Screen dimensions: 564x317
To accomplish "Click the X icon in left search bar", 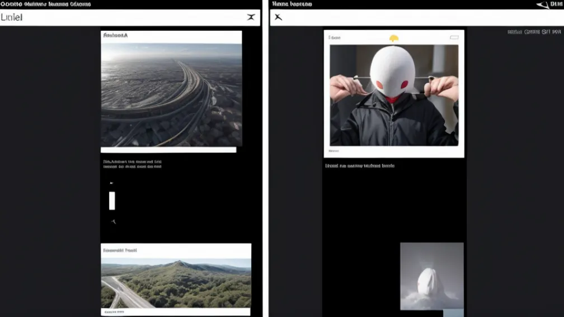I will click(251, 17).
